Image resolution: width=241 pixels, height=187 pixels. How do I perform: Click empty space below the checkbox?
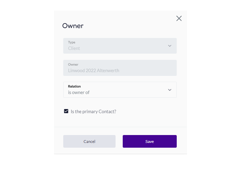pos(120,121)
